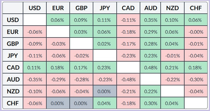Click the AUD versus CAD -0.48% cell
Viewport: 210px width, 111px height.
128,79
